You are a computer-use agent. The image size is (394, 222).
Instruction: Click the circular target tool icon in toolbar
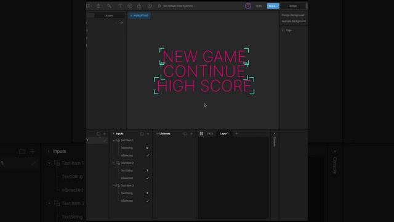[130, 6]
